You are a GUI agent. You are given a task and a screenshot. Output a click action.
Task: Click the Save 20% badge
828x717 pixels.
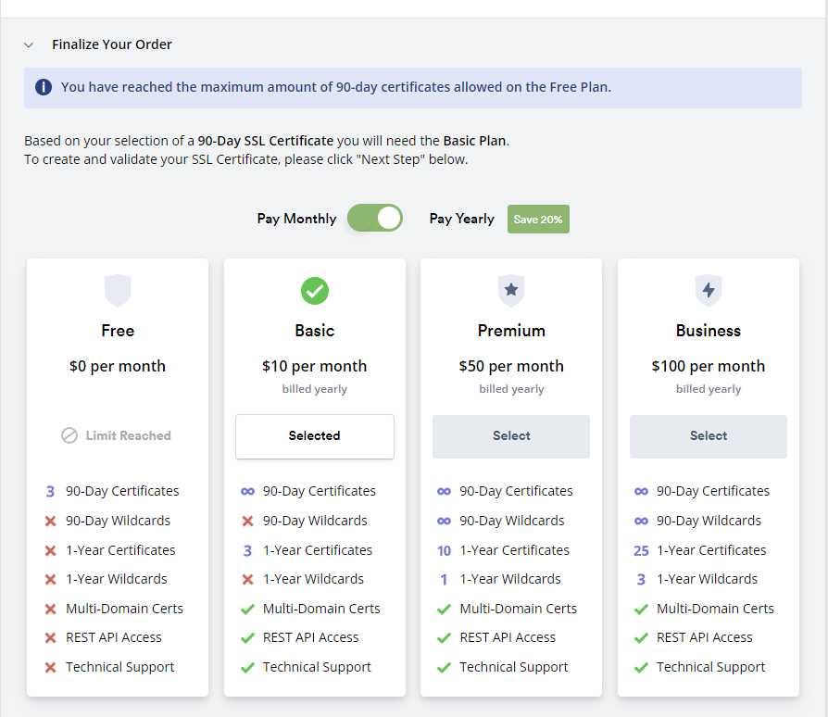click(x=538, y=220)
